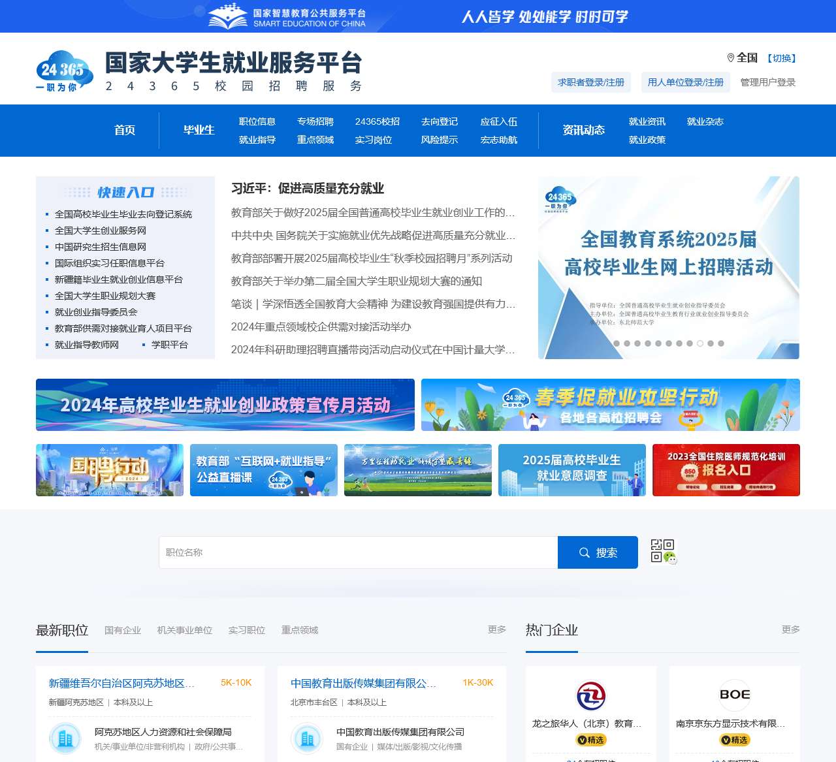Image resolution: width=836 pixels, height=762 pixels.
Task: Open news 2024年重点领域校企供需对接活动举办
Action: 321,327
